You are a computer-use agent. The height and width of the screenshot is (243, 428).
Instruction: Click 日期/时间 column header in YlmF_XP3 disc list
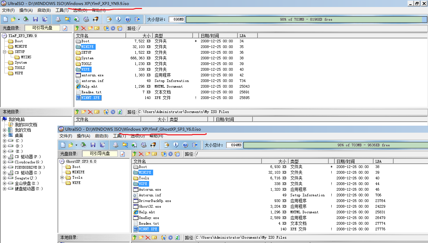pyautogui.click(x=218, y=36)
